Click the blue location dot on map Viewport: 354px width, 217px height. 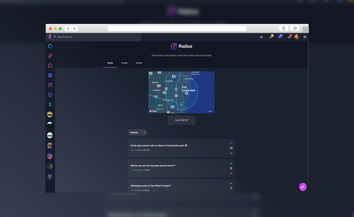click(x=187, y=93)
